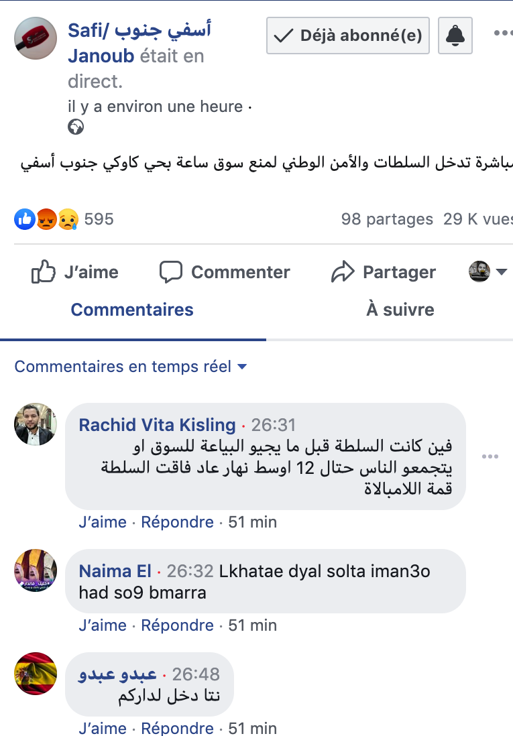Click the notification bell icon
Screen dimensions: 513x736
[455, 35]
